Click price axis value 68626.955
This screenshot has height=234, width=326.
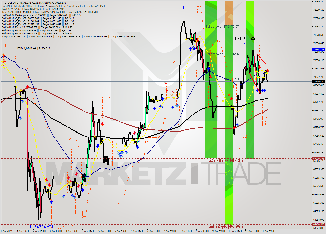319,119
